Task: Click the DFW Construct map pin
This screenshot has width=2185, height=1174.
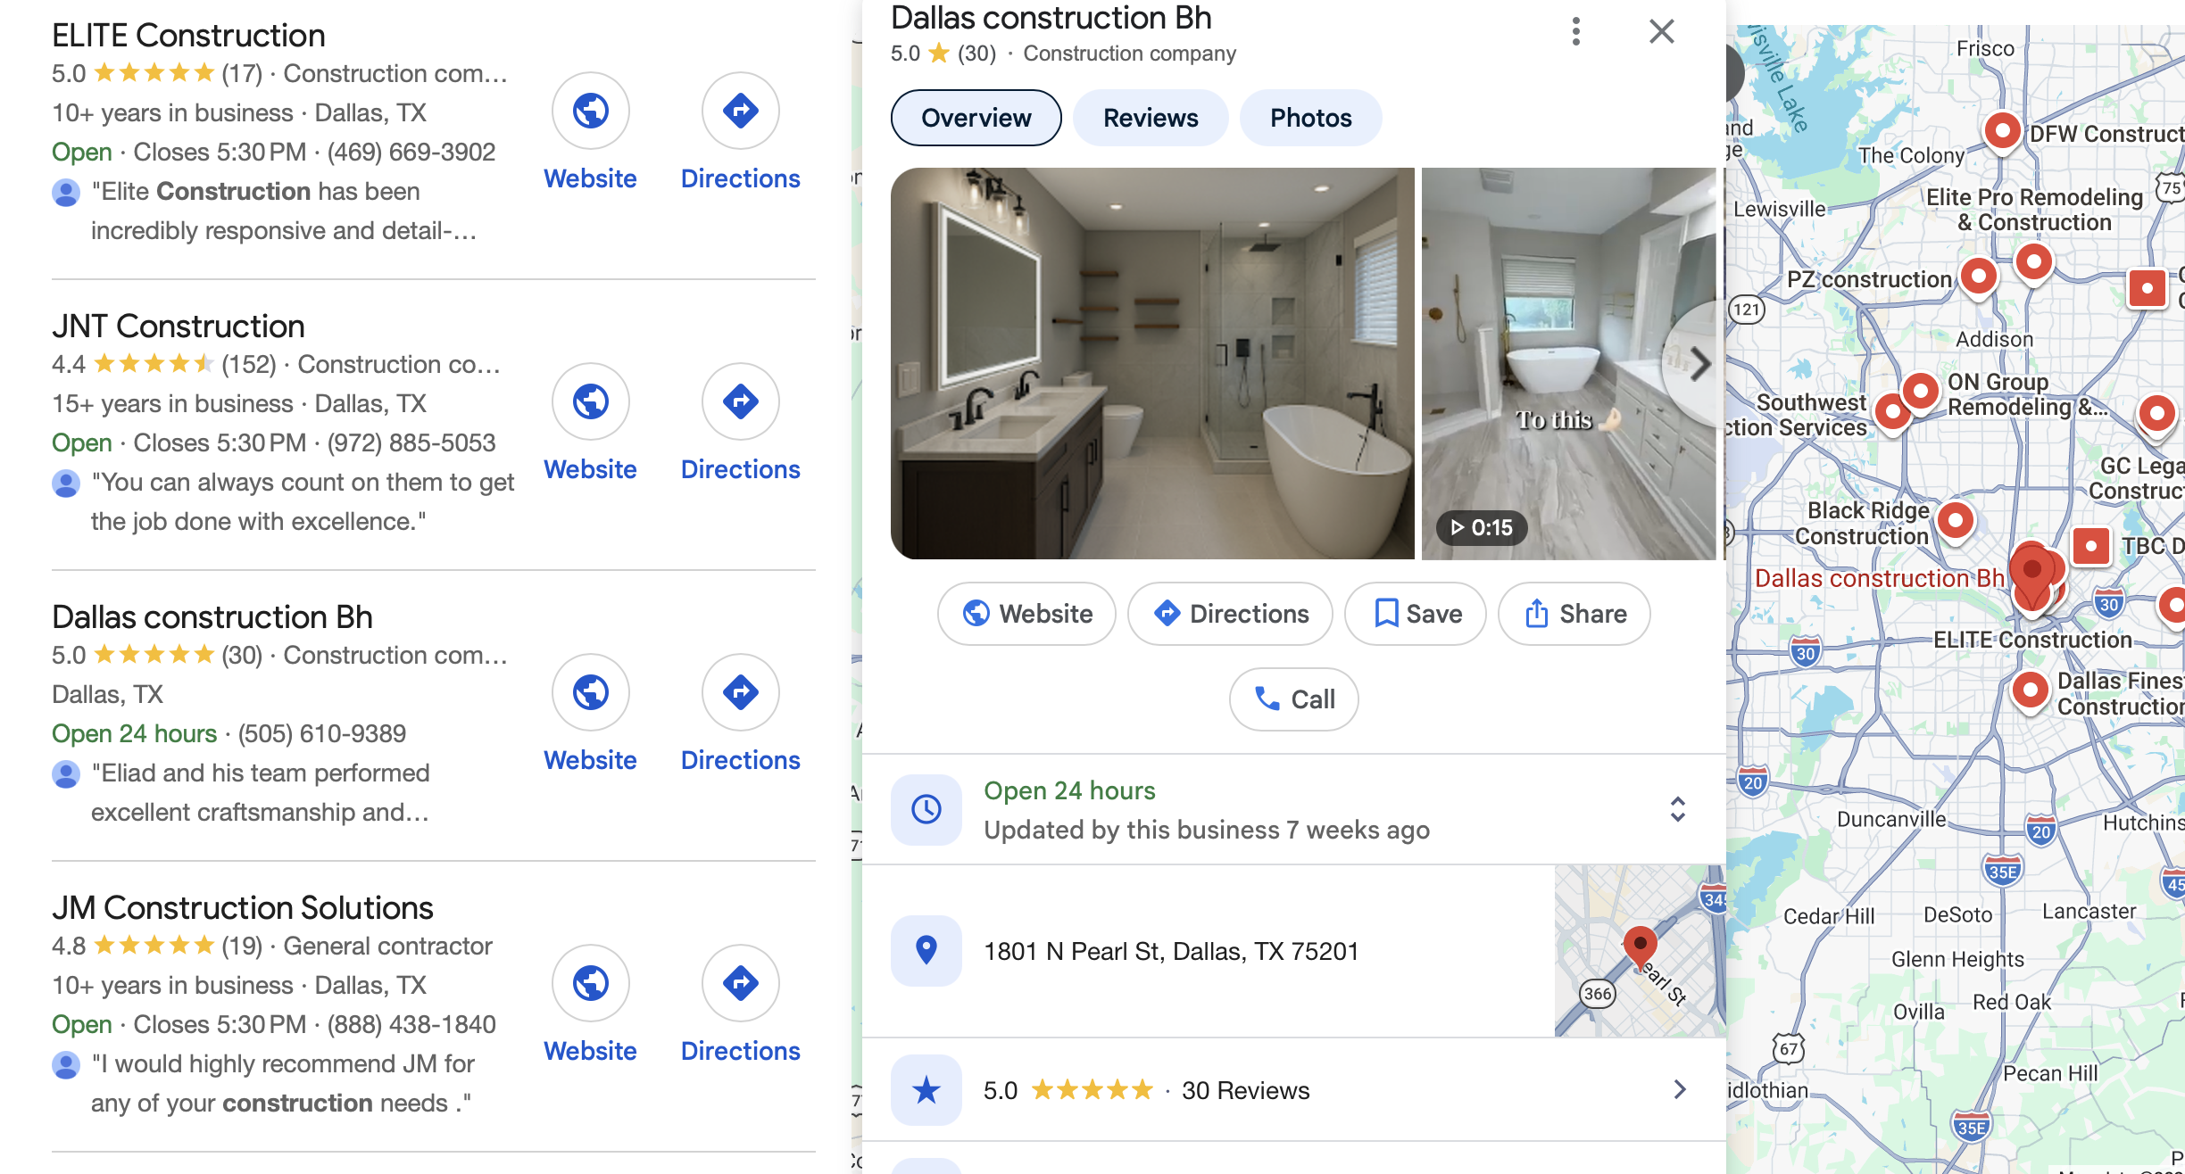Action: 2003,130
